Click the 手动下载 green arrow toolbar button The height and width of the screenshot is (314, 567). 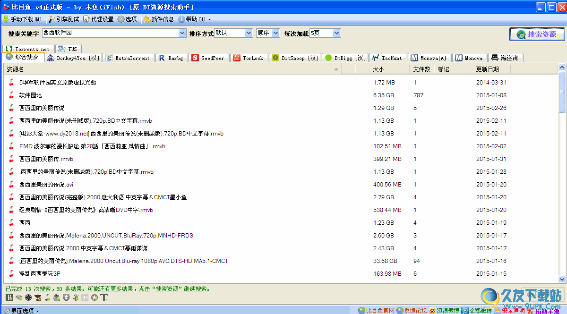(22, 19)
